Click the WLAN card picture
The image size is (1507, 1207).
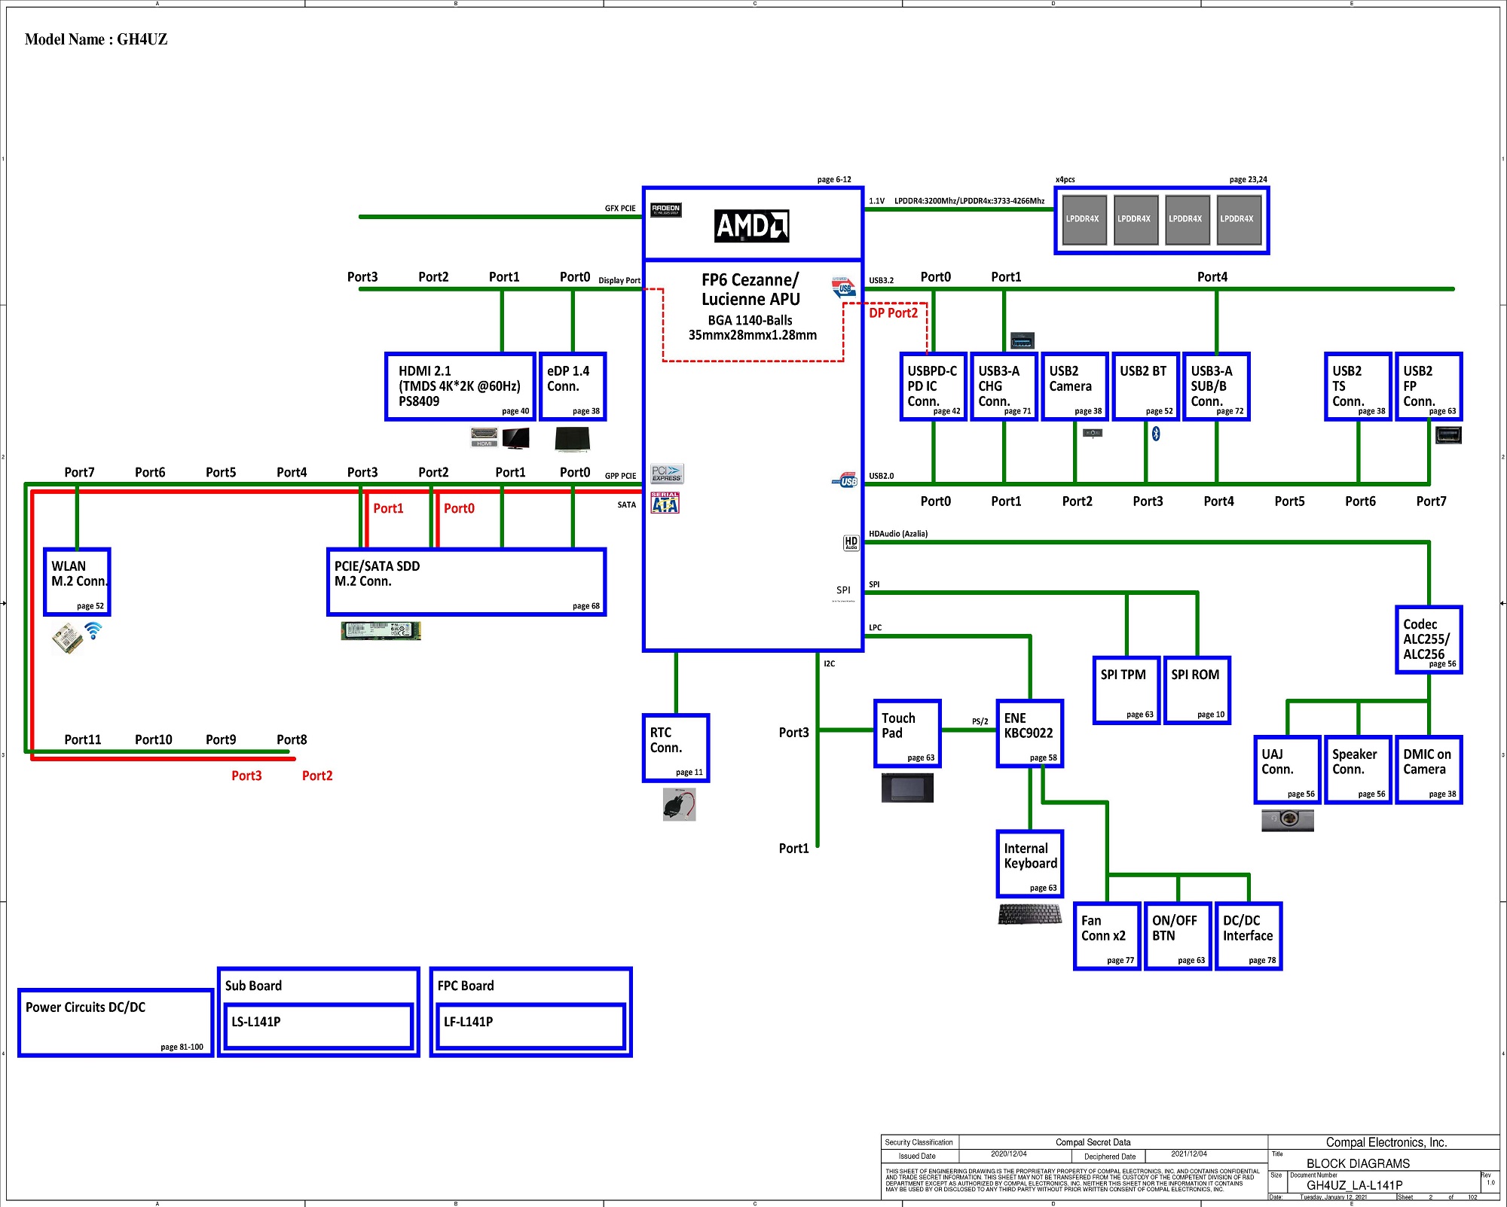coord(67,639)
